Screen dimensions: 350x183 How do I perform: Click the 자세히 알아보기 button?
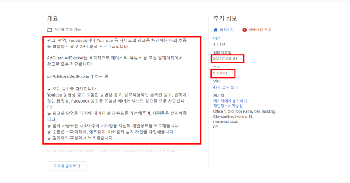tap(66, 166)
